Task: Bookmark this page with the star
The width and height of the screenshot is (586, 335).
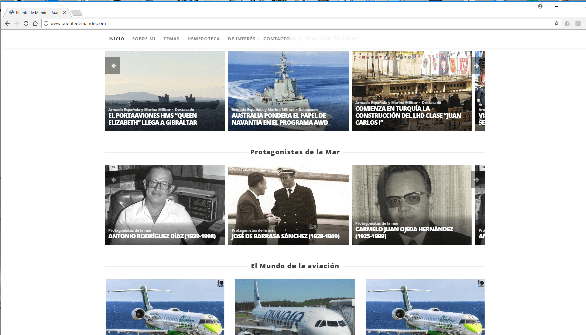Action: pyautogui.click(x=556, y=23)
